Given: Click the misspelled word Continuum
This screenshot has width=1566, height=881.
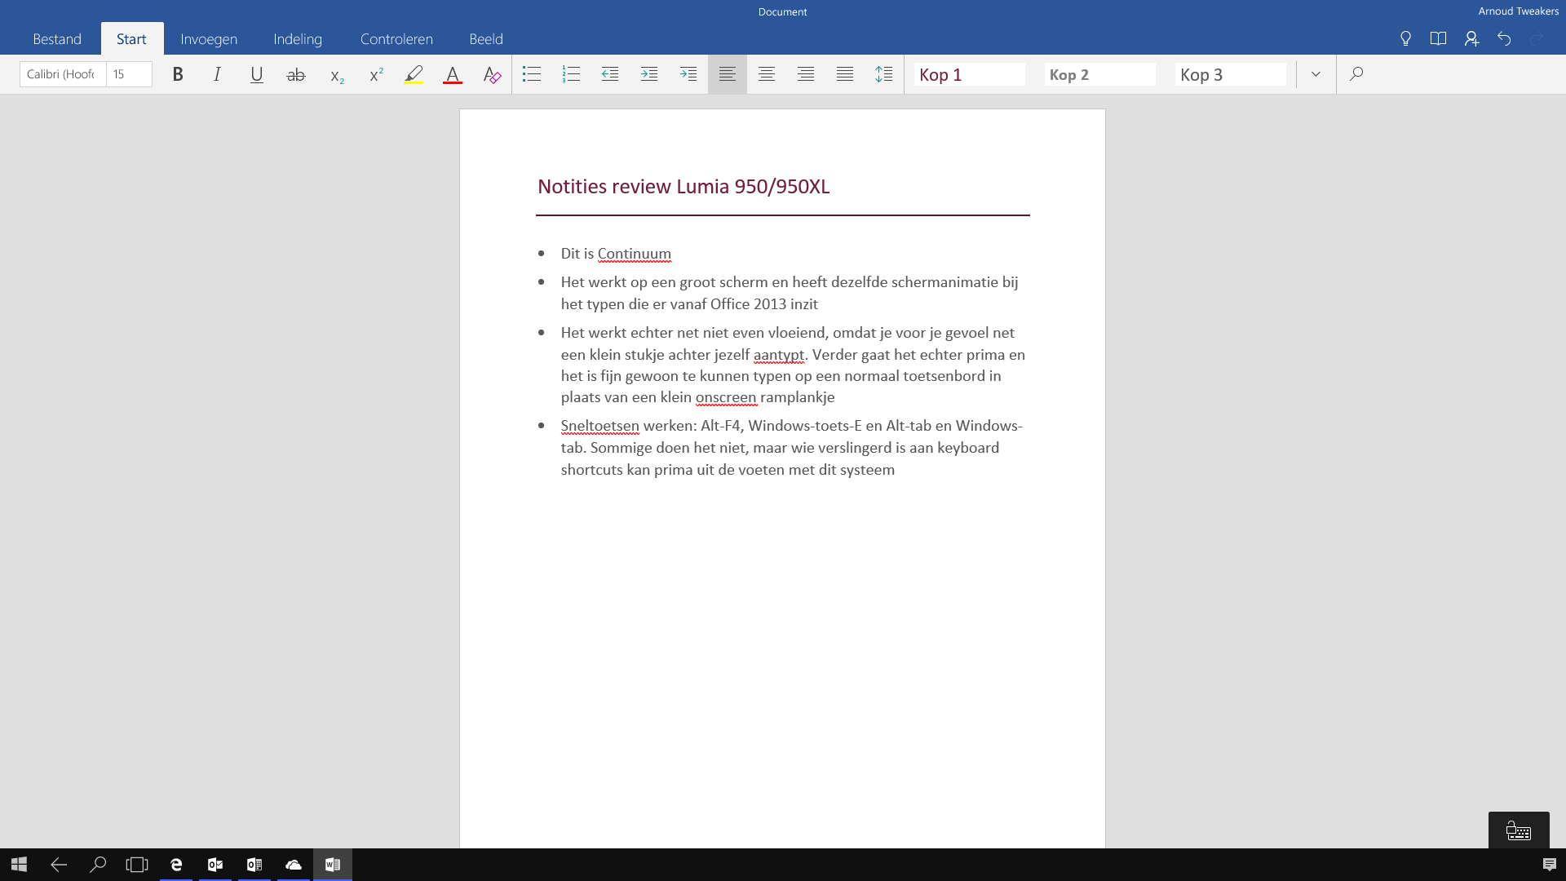Looking at the screenshot, I should pyautogui.click(x=635, y=254).
